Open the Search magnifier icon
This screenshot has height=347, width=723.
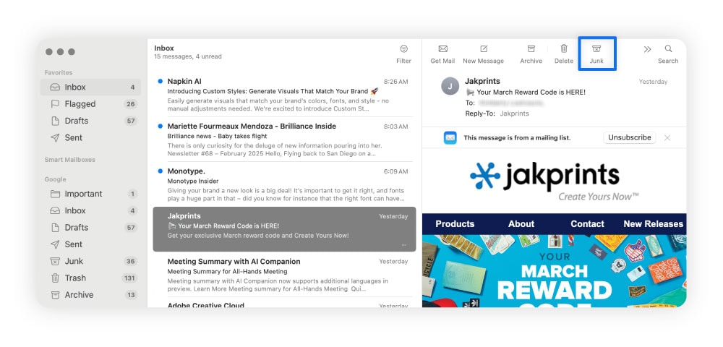coord(668,49)
